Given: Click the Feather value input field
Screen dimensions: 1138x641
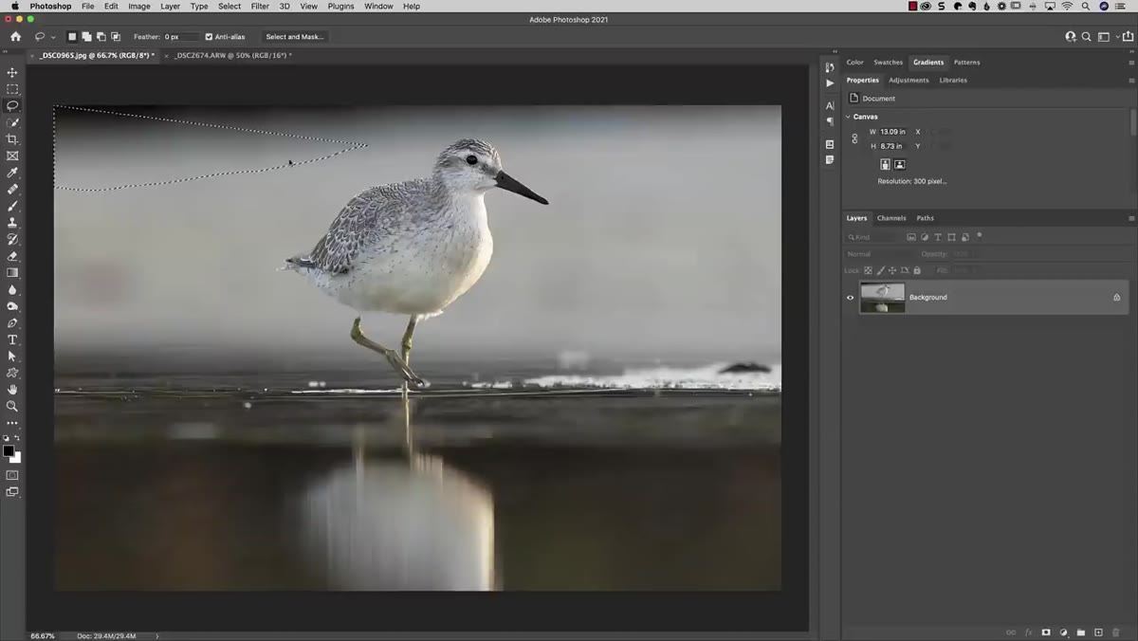Looking at the screenshot, I should (x=182, y=37).
